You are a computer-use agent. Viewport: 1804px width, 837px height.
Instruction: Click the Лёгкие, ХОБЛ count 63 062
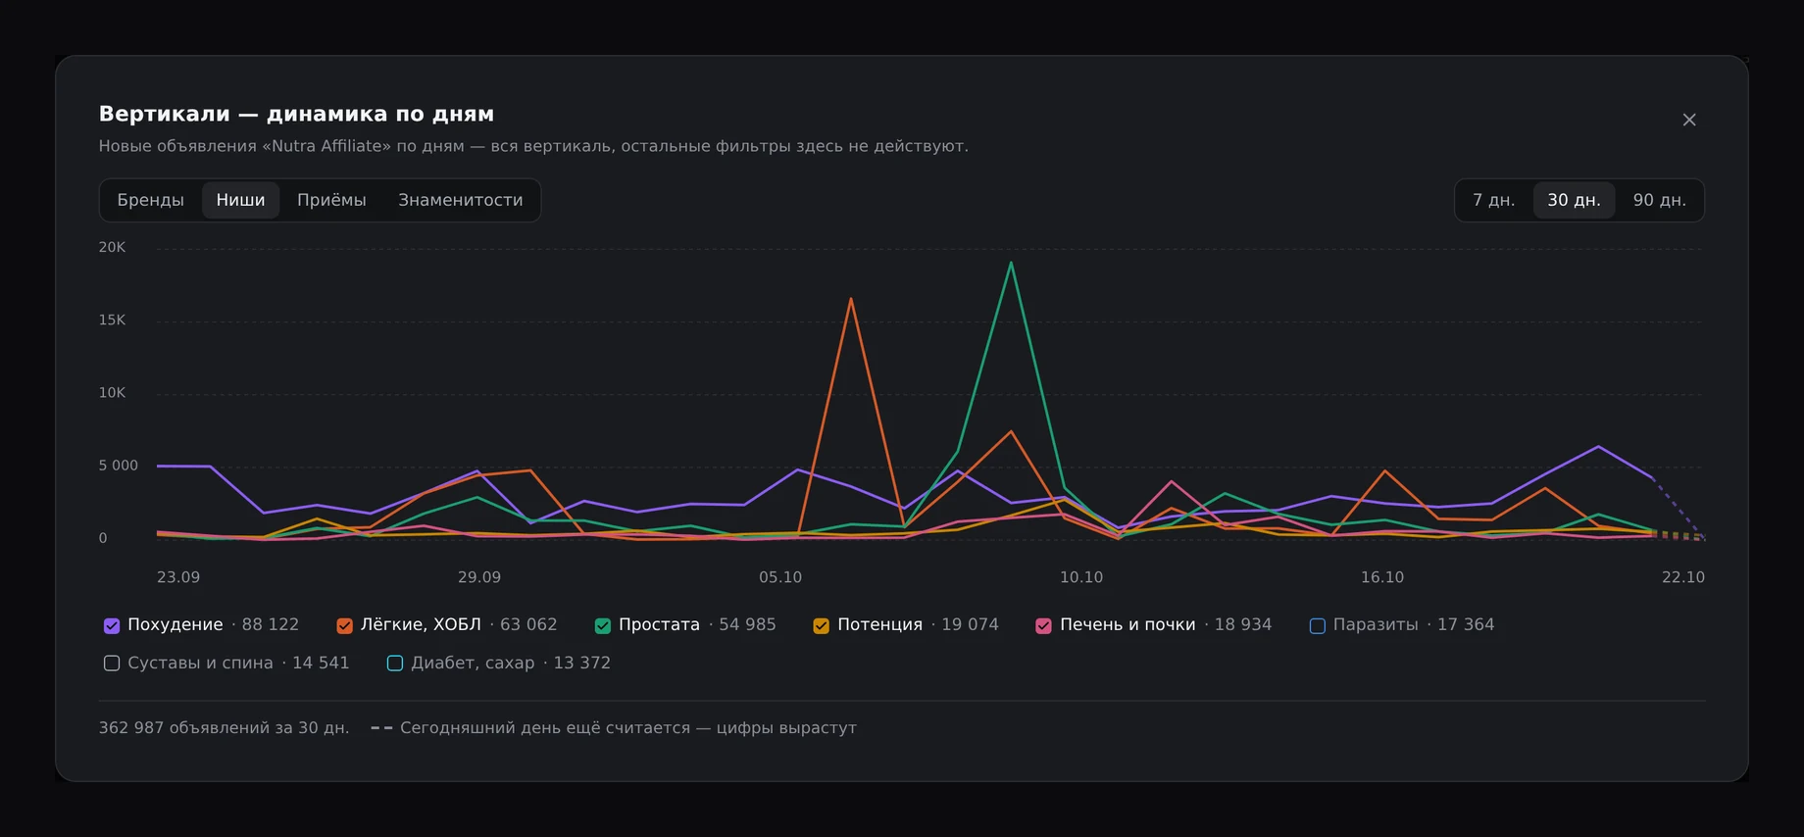coord(528,624)
